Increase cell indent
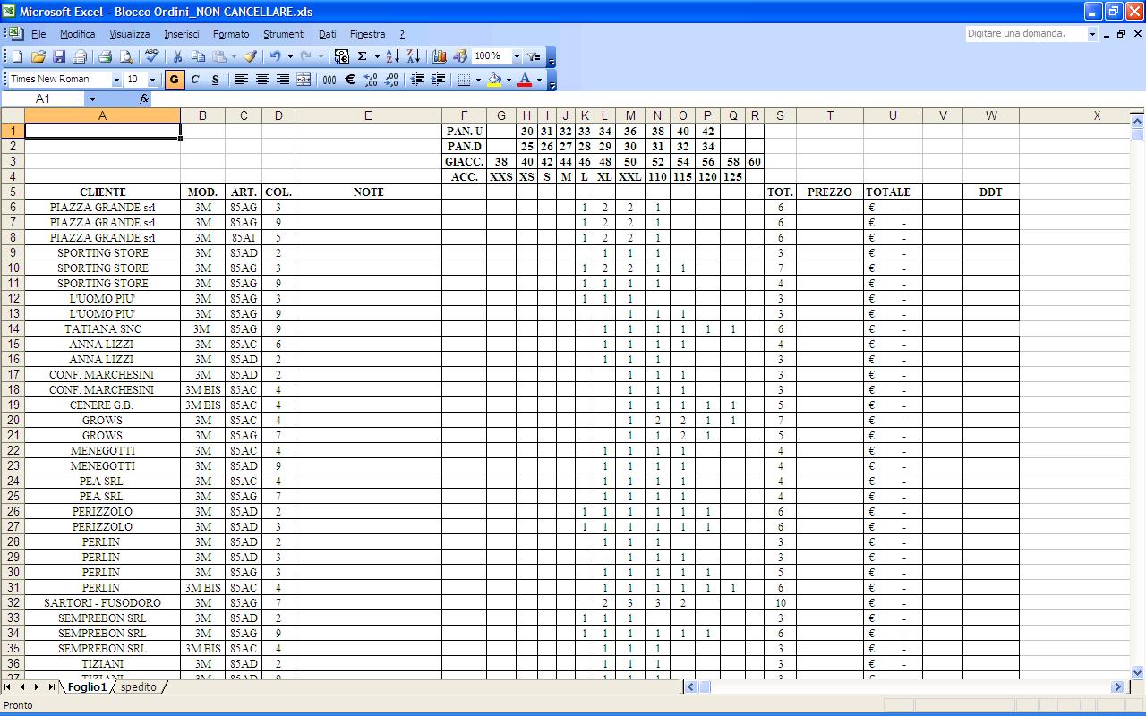Screen dimensions: 1146x716 click(x=439, y=80)
